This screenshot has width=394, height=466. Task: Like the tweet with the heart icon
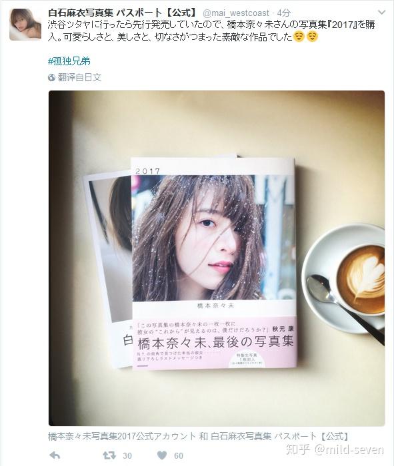click(x=162, y=455)
